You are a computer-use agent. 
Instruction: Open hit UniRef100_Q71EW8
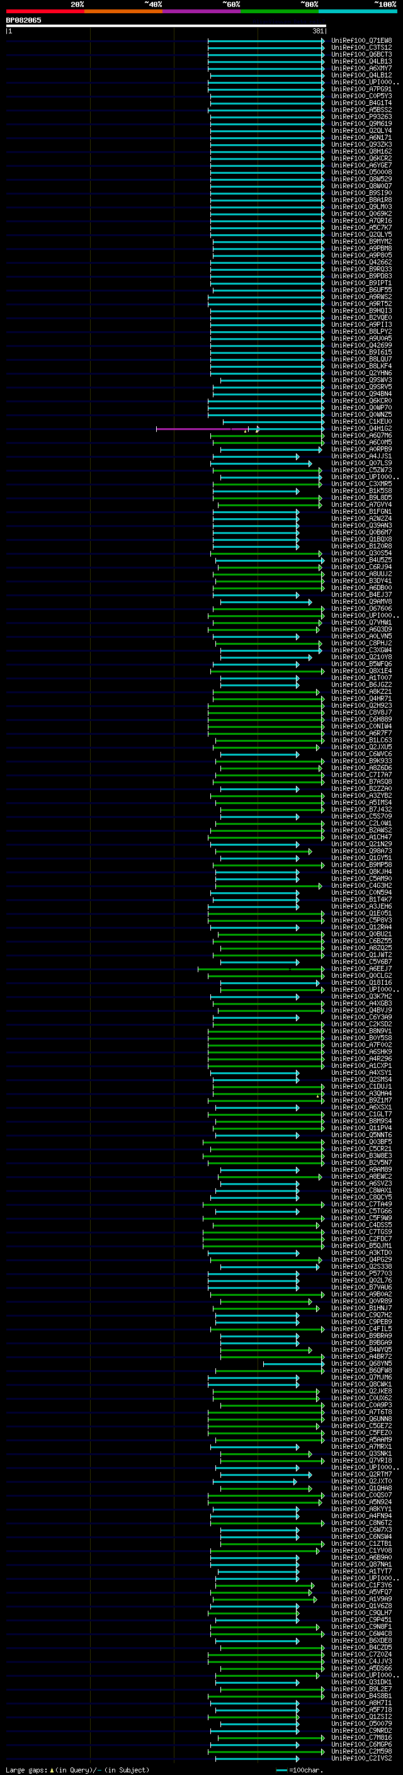tap(361, 41)
